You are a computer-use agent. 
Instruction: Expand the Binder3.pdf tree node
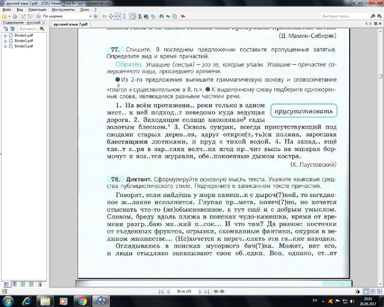[5, 46]
